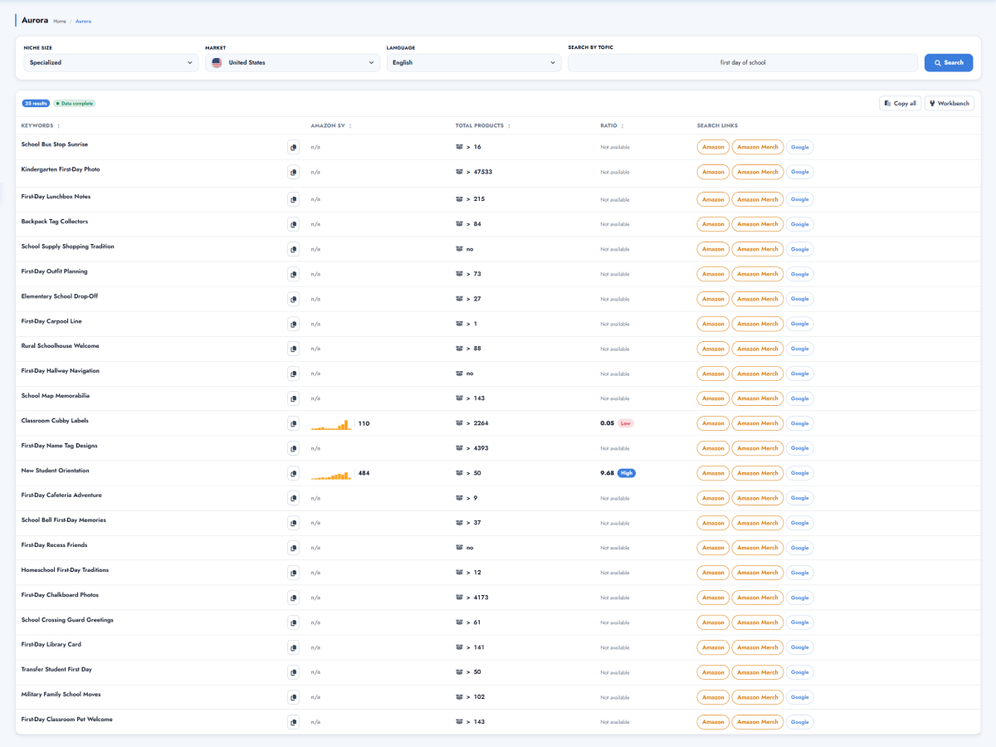Open Amazon link for Classroom Cubby Labels
The width and height of the screenshot is (996, 747).
tap(713, 423)
